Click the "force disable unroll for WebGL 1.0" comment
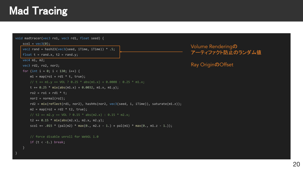Image resolution: width=303 pixels, height=170 pixels. (64, 137)
